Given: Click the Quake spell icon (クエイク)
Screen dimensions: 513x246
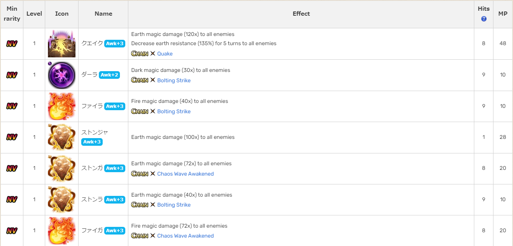Looking at the screenshot, I should 62,44.
